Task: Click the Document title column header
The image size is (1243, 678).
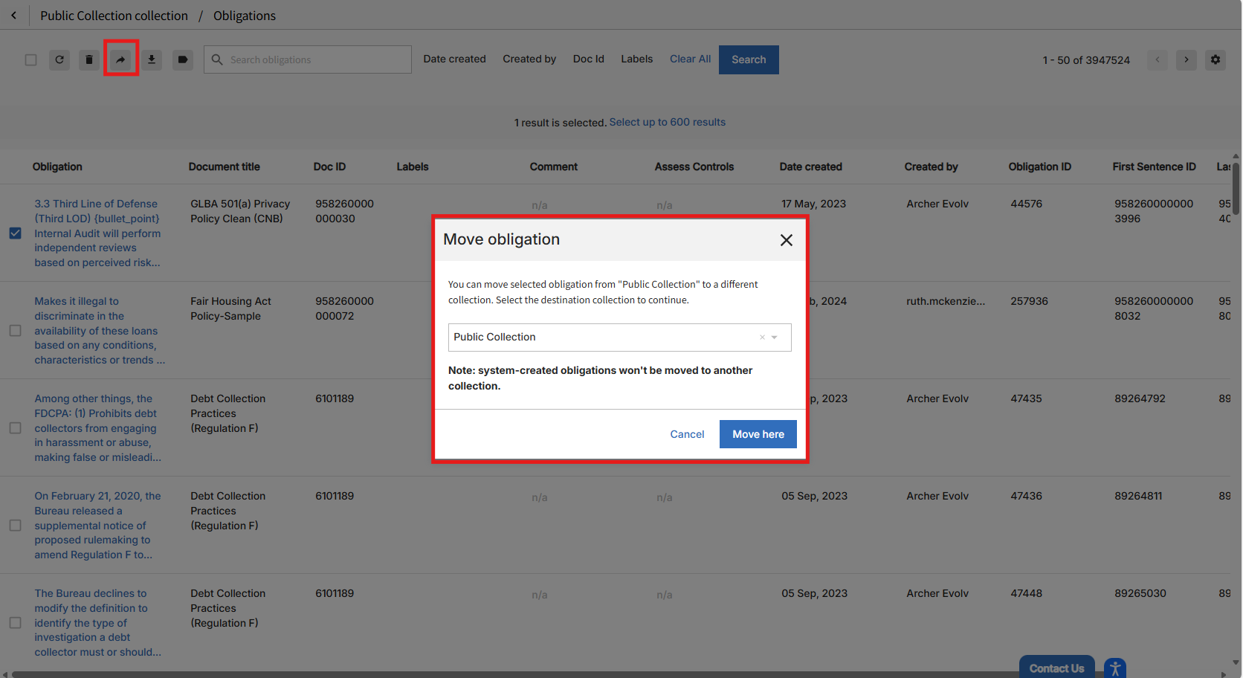Action: [224, 167]
